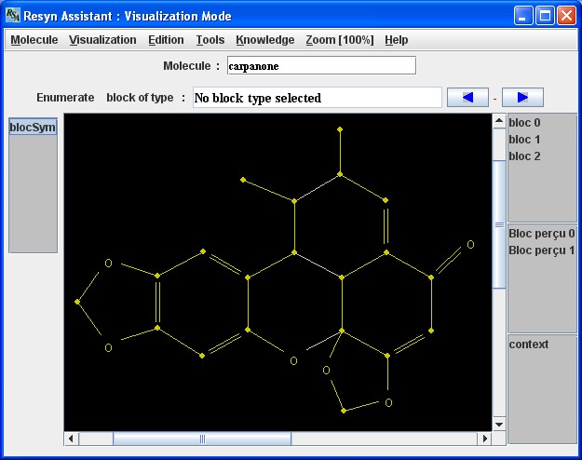
Task: Select bloc 2 in the list
Action: pos(524,156)
